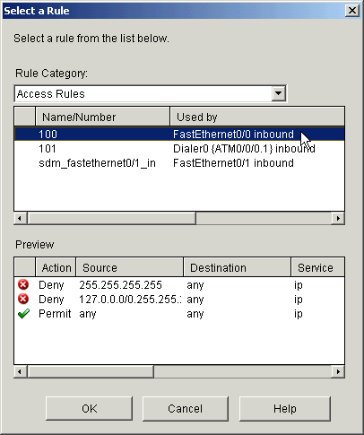The width and height of the screenshot is (364, 435).
Task: Click the Destination column header
Action: tap(237, 267)
